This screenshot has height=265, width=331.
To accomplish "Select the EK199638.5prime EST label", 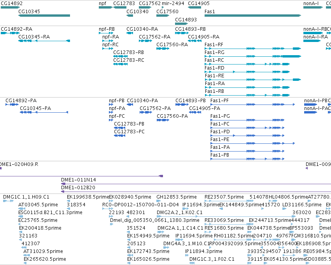I will click(x=88, y=197).
